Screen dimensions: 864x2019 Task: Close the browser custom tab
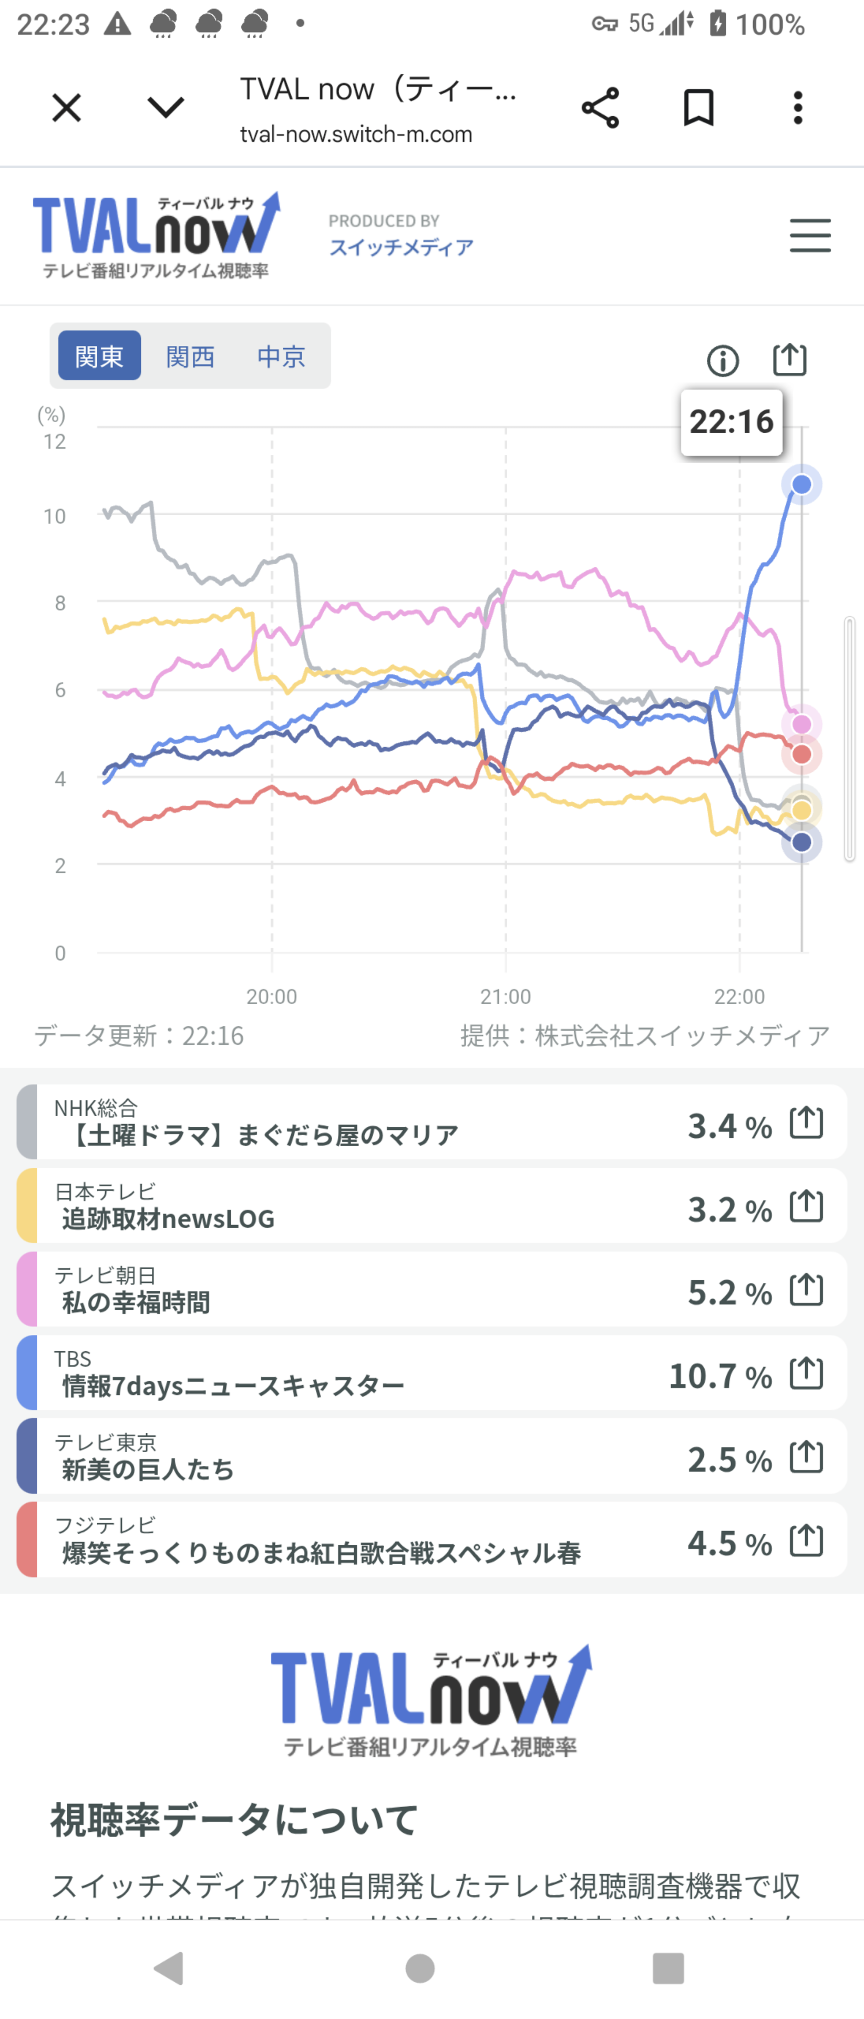point(67,107)
